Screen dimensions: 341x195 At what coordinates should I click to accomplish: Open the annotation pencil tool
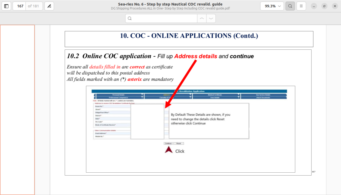click(49, 6)
